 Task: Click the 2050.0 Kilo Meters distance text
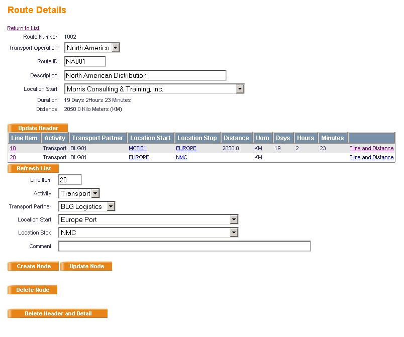tap(93, 109)
